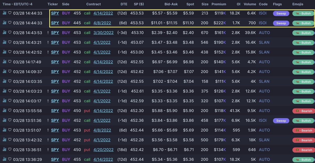This screenshot has height=163, width=315.
Task: Click the $222K premium value
Action: 220,23
